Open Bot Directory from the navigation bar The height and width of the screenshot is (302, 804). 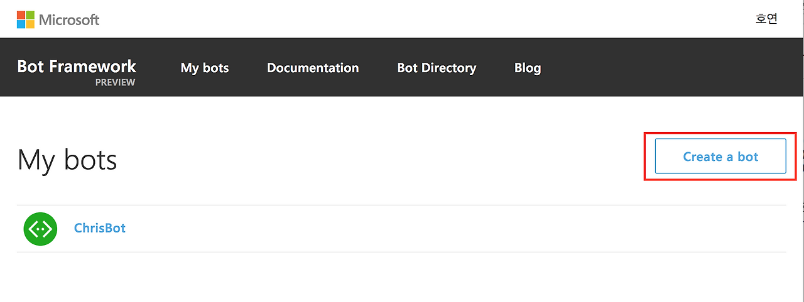pos(437,68)
